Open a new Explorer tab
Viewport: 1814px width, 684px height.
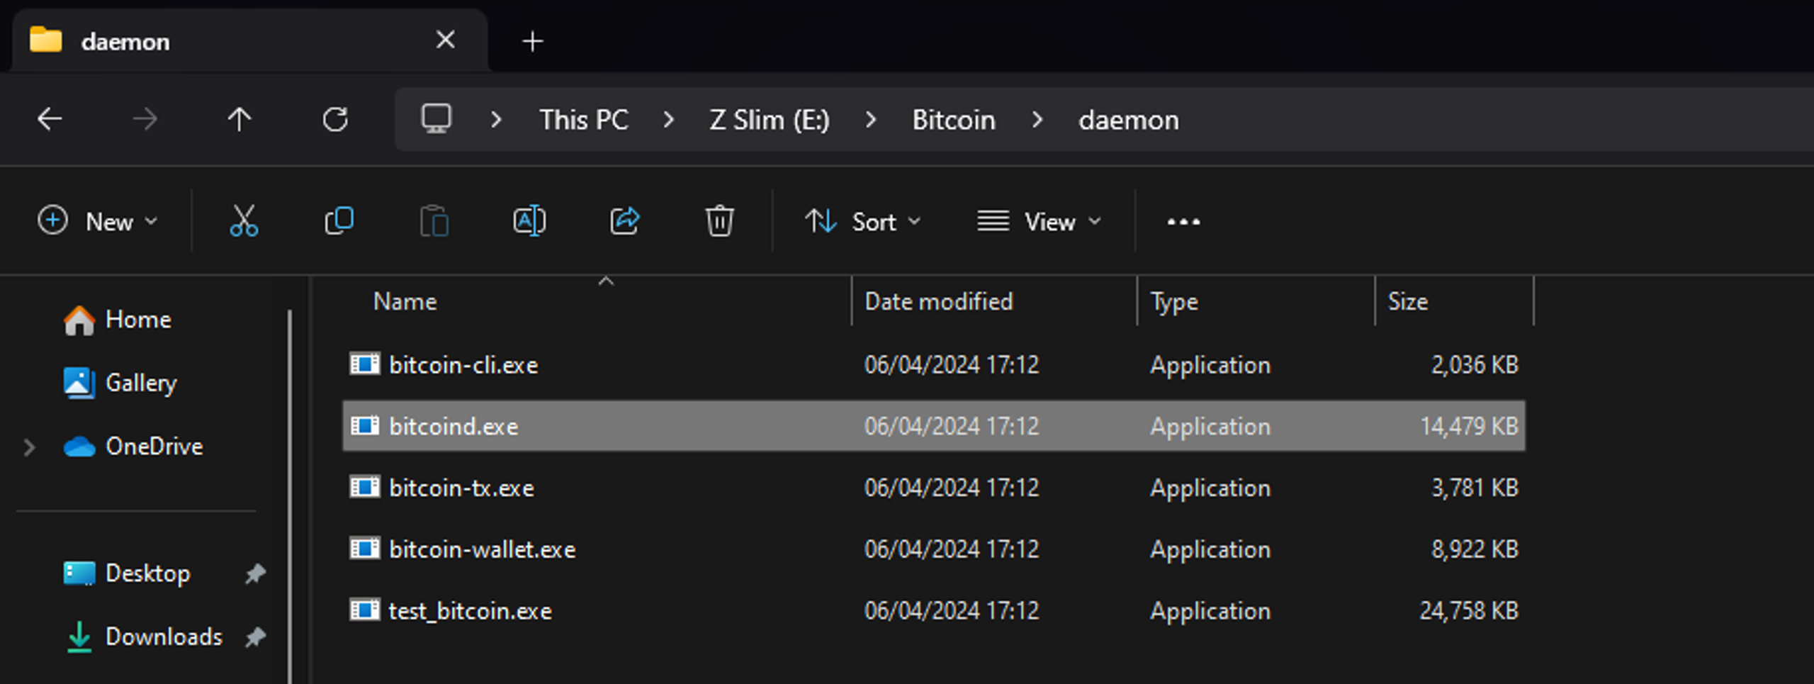(x=533, y=41)
